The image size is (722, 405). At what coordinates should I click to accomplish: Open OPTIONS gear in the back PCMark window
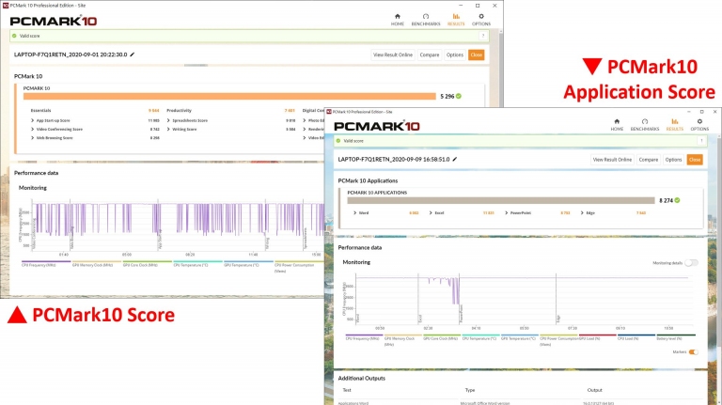pos(481,20)
